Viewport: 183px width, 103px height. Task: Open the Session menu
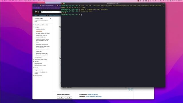[21, 1]
